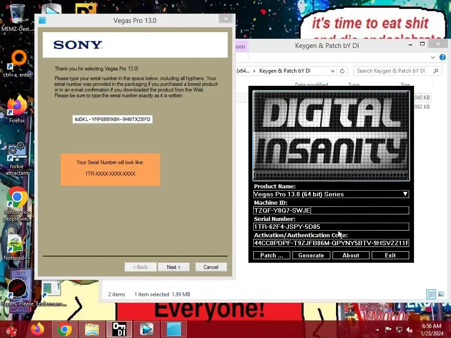Open the Enderman desktop shortcut
The height and width of the screenshot is (338, 451).
(x=51, y=293)
